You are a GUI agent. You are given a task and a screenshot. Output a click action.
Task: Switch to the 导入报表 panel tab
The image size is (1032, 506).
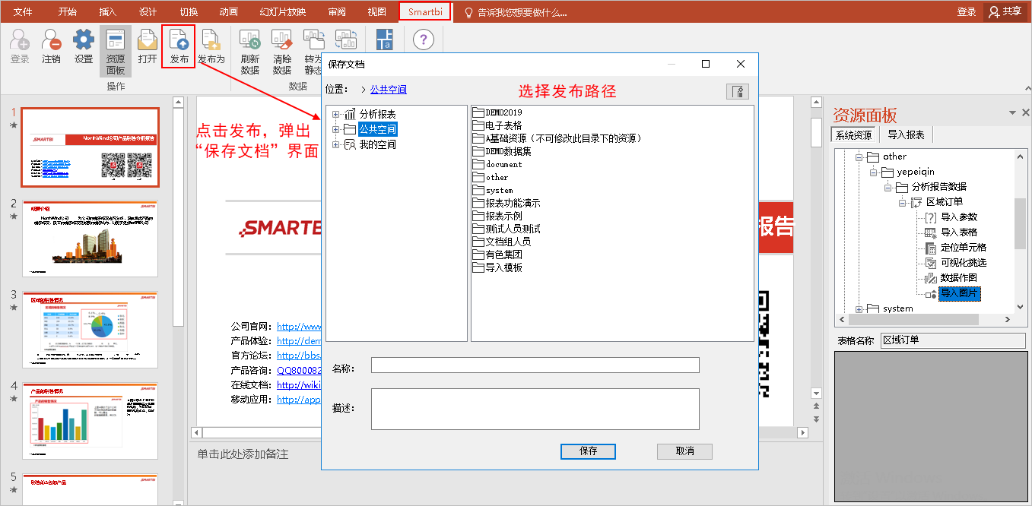click(x=906, y=135)
